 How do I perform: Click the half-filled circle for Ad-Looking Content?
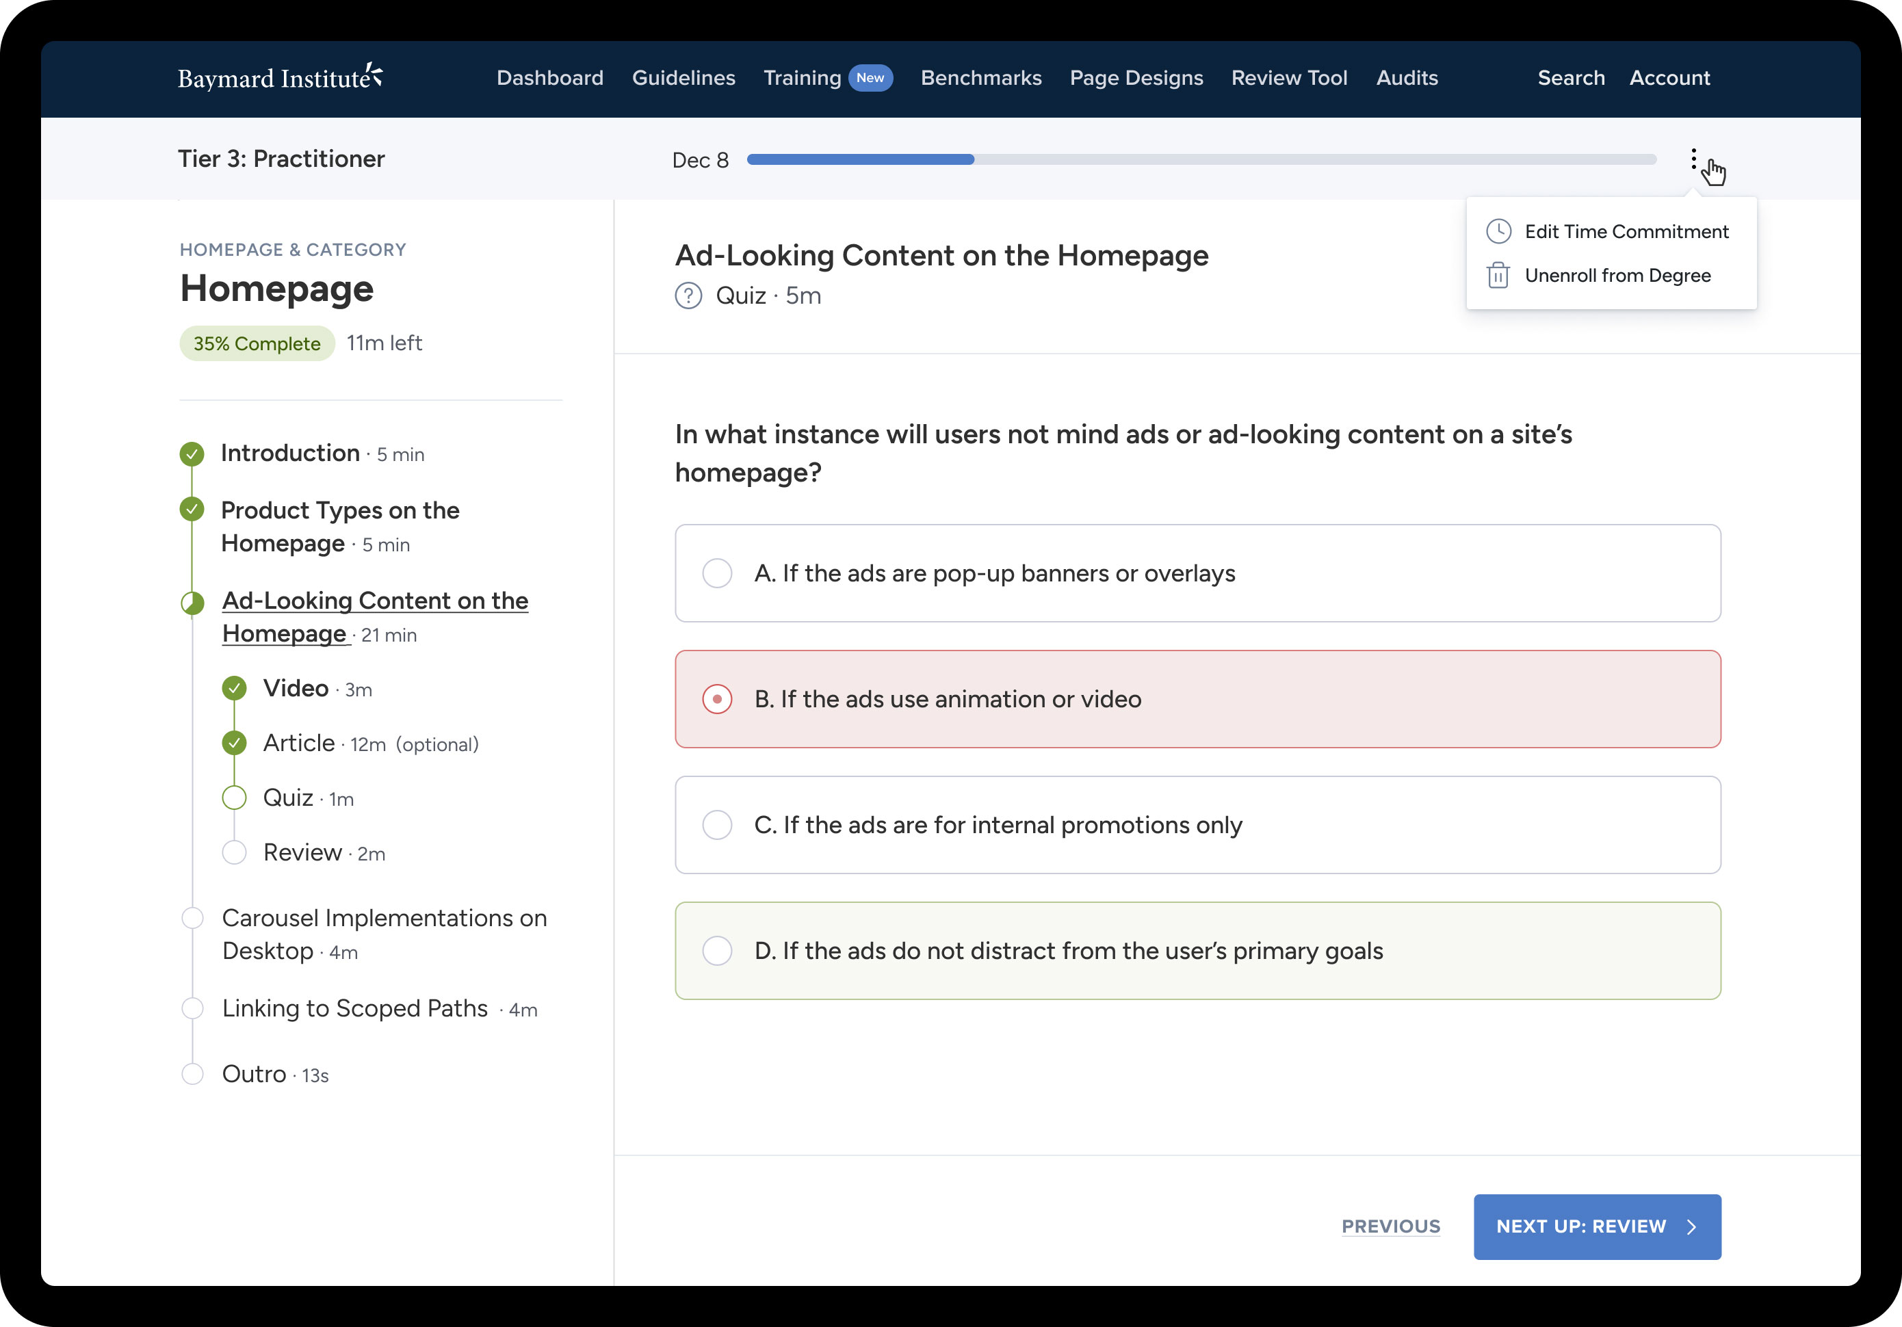(x=192, y=602)
